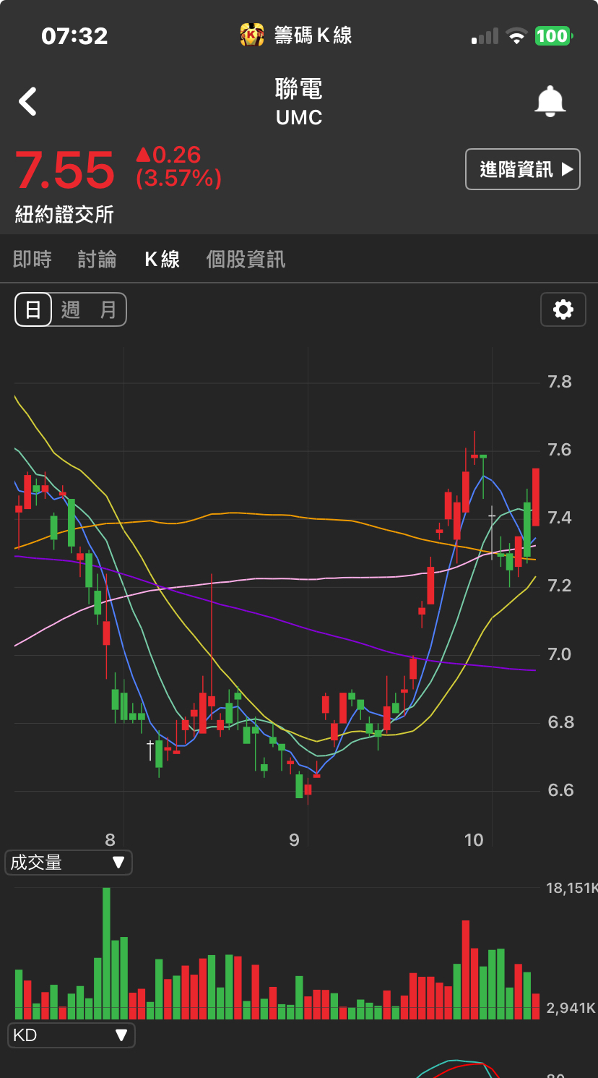The height and width of the screenshot is (1078, 598).
Task: Switch to the 討論 tab
Action: point(97,259)
